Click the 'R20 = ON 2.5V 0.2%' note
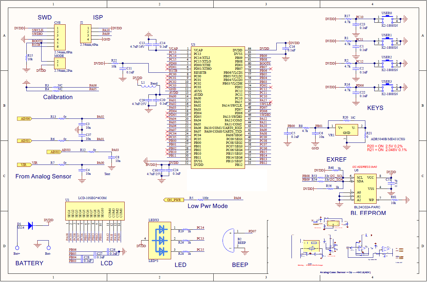 click(385, 145)
